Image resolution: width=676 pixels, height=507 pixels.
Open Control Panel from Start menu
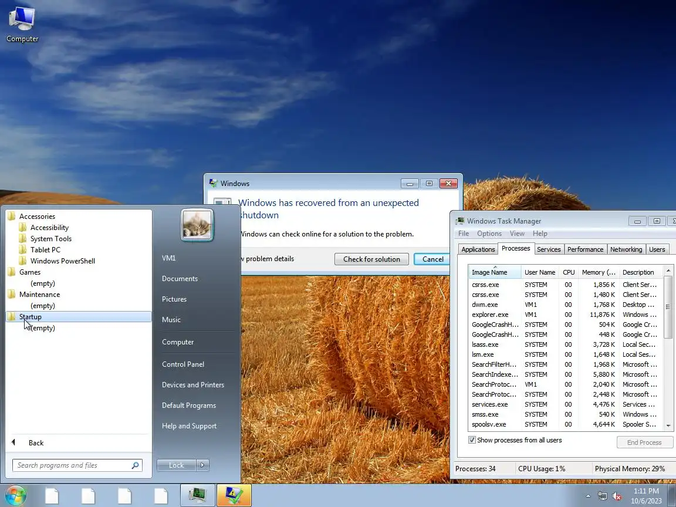point(183,364)
